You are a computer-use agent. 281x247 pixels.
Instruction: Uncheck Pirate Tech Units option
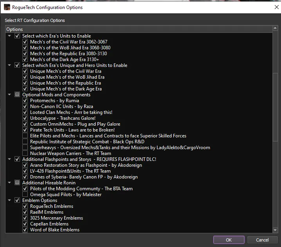click(x=25, y=130)
